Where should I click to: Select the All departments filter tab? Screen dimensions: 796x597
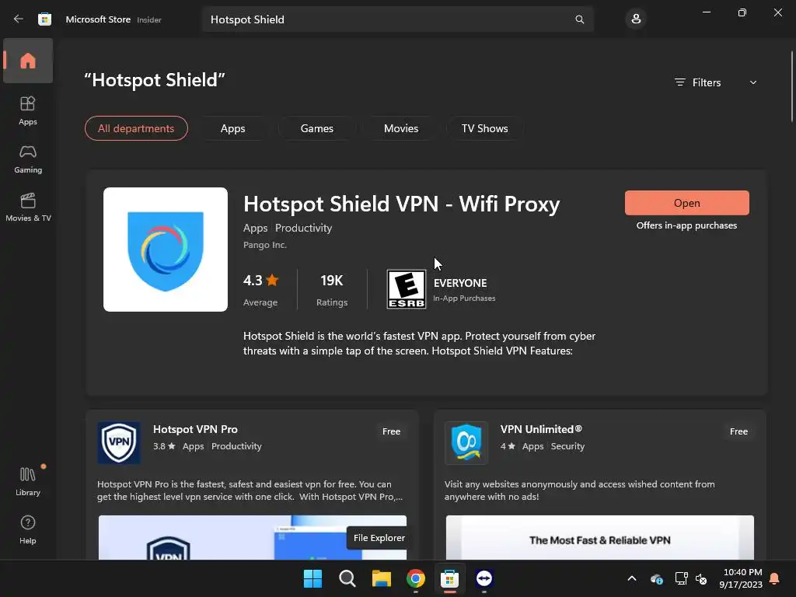point(136,128)
